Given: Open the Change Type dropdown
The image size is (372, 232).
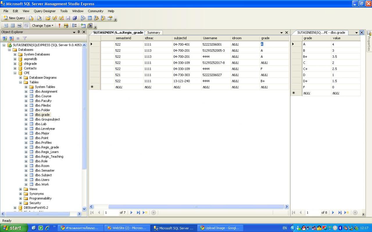Looking at the screenshot, I should pyautogui.click(x=42, y=26).
